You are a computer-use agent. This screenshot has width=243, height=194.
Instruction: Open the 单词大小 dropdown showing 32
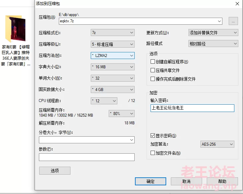click(112, 78)
